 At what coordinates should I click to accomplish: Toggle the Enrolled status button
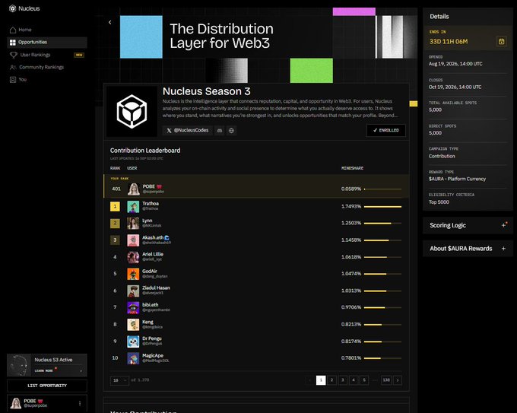[x=385, y=130]
